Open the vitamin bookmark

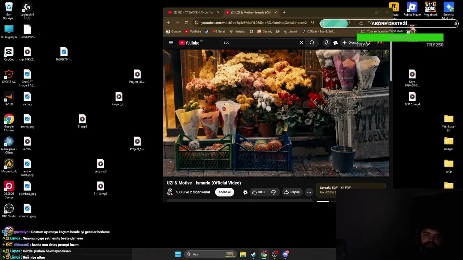(x=291, y=31)
